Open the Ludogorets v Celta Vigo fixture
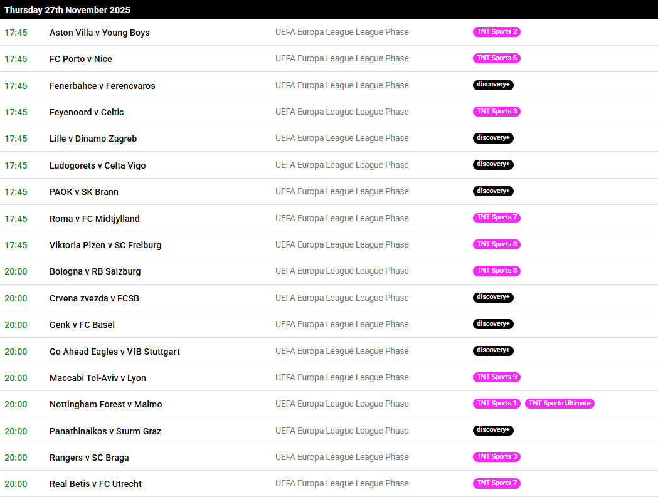Image resolution: width=658 pixels, height=497 pixels. point(98,165)
